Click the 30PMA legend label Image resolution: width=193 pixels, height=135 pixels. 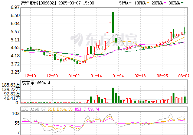click(174, 3)
